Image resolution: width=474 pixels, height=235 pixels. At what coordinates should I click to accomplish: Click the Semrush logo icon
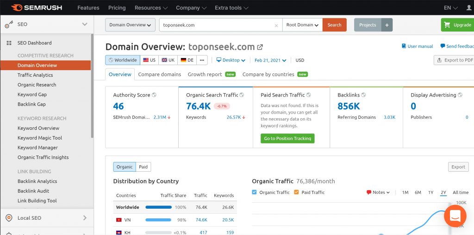(17, 8)
